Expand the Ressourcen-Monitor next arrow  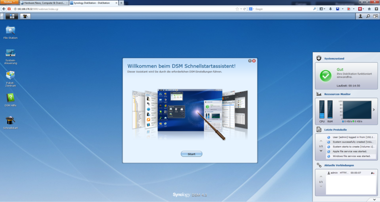coord(374,110)
